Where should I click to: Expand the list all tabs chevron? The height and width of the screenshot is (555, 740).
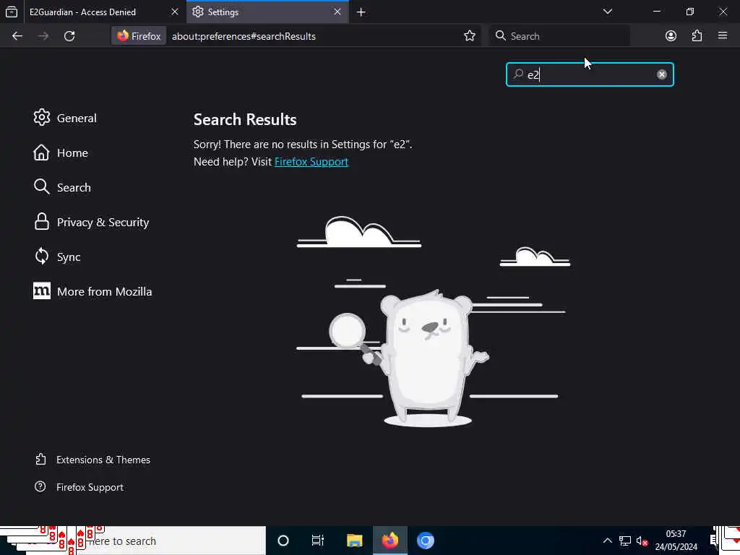tap(607, 12)
